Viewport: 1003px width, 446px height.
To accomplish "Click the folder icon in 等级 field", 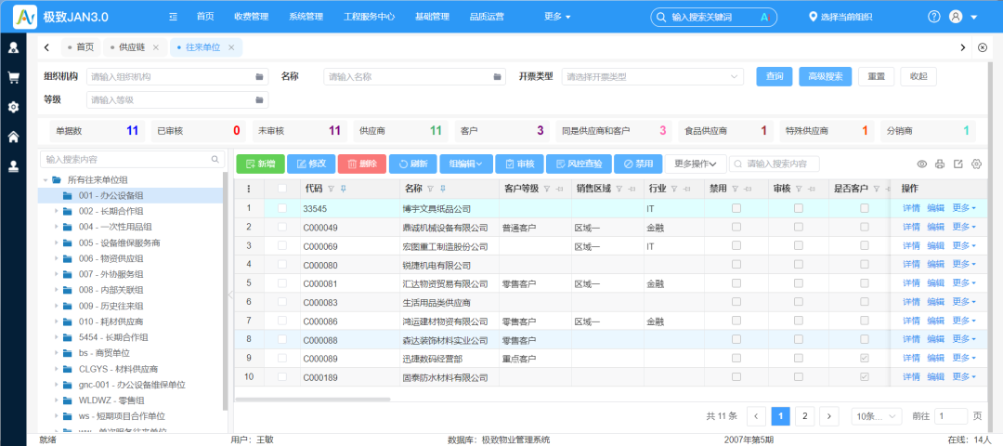I will (x=259, y=99).
